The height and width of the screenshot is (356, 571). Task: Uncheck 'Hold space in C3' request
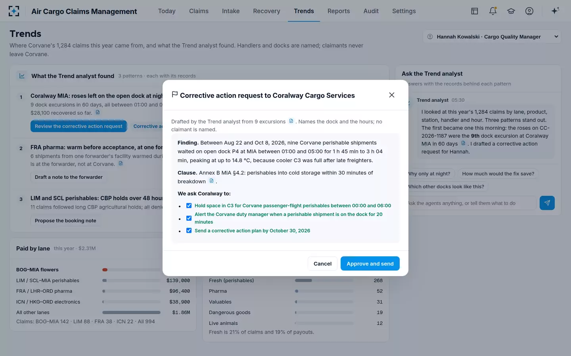(189, 206)
